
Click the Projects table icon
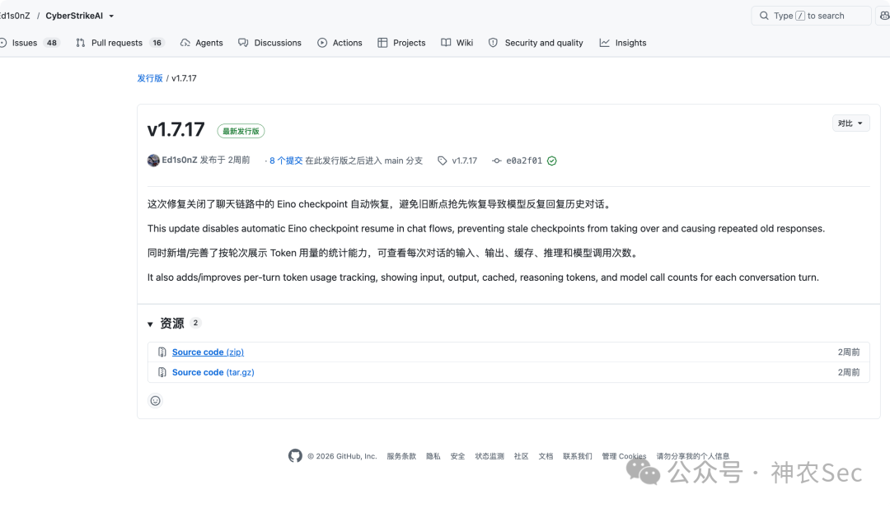(x=382, y=43)
